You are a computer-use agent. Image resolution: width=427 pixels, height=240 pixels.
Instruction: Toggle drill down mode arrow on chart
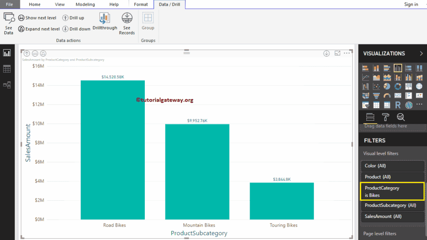tap(326, 53)
